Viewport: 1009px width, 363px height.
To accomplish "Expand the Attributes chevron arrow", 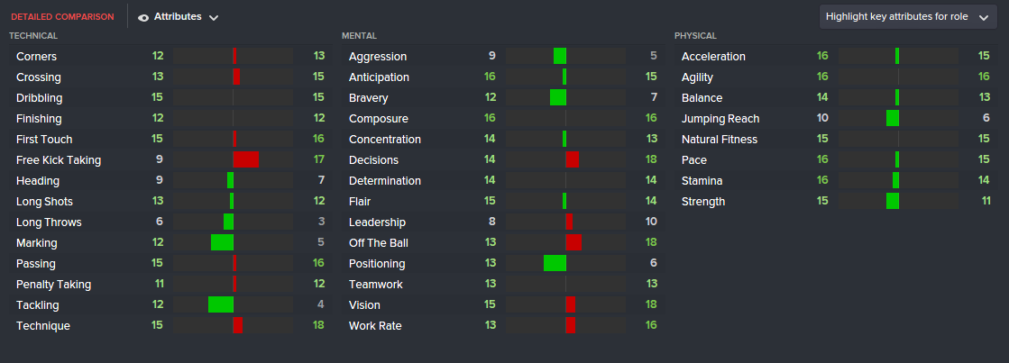I will [x=213, y=18].
